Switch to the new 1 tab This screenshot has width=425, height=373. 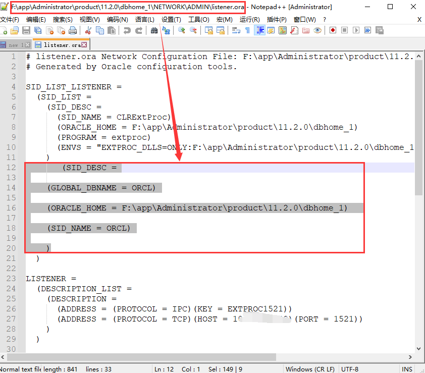tap(13, 44)
